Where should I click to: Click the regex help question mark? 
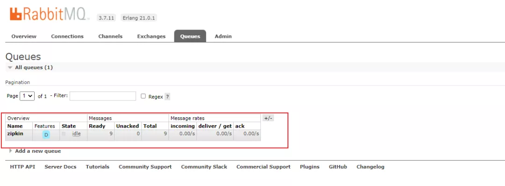coord(167,97)
